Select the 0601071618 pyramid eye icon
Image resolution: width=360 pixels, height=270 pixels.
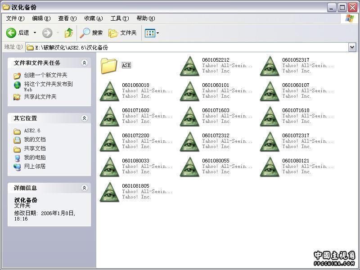tap(270, 117)
